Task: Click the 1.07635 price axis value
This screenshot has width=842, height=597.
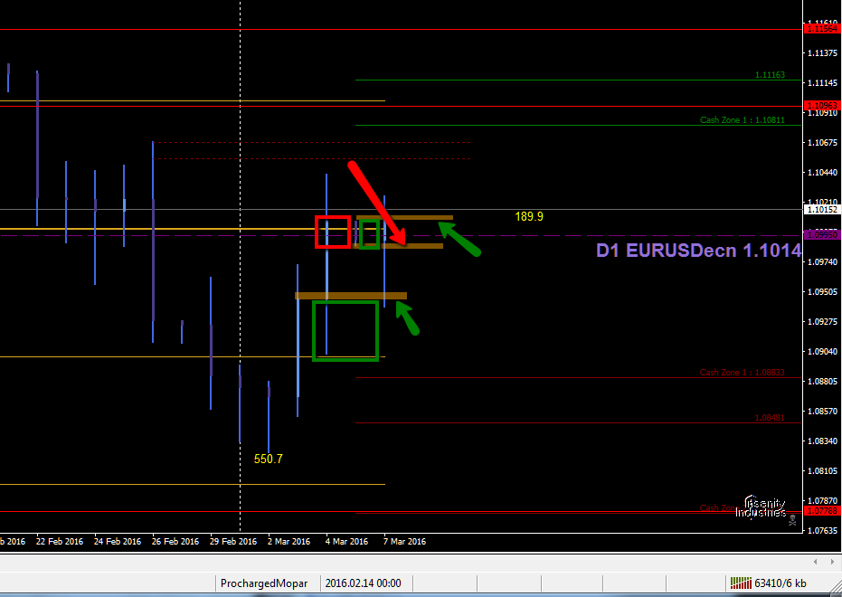Action: (x=823, y=530)
